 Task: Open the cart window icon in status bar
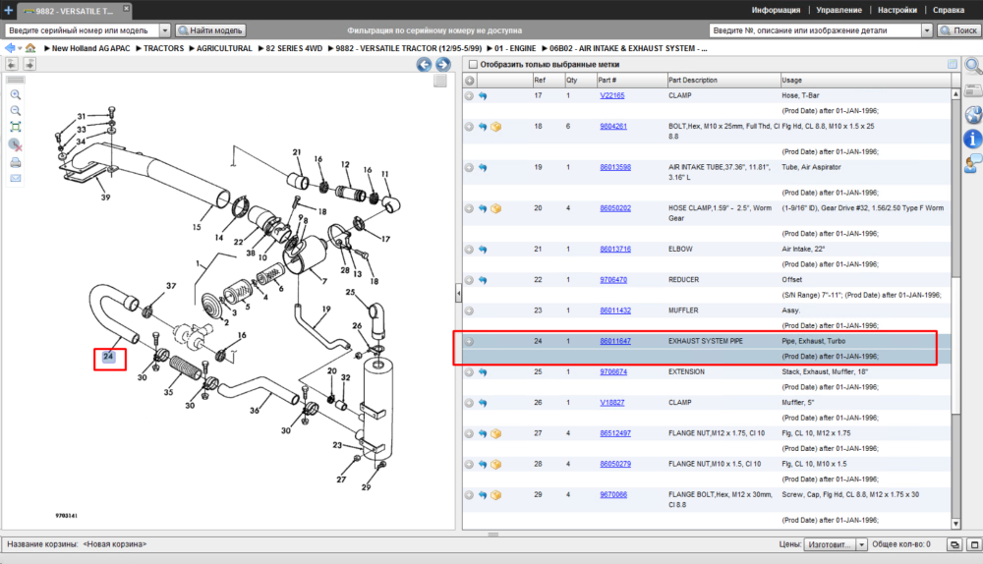click(954, 544)
